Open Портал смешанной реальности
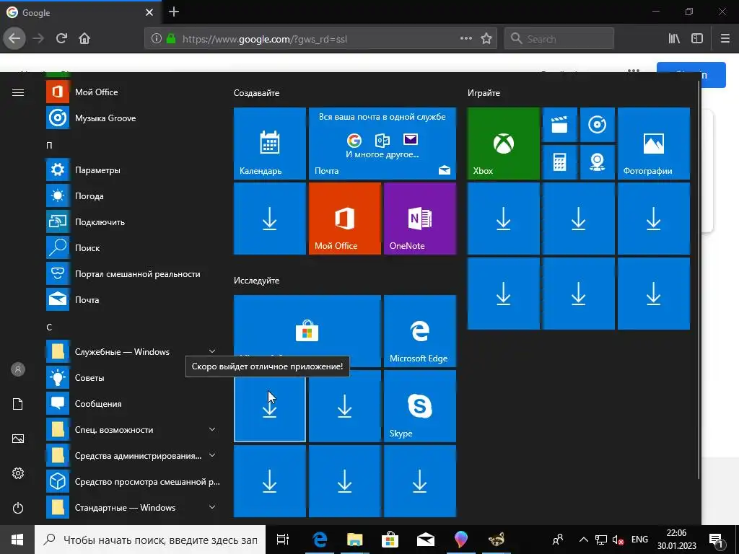The image size is (739, 554). coord(134,273)
